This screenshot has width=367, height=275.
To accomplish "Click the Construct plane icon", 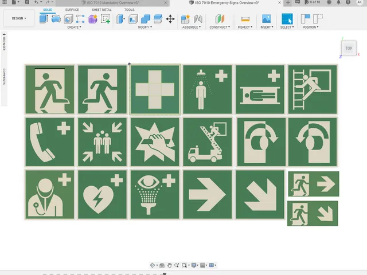I will click(220, 19).
